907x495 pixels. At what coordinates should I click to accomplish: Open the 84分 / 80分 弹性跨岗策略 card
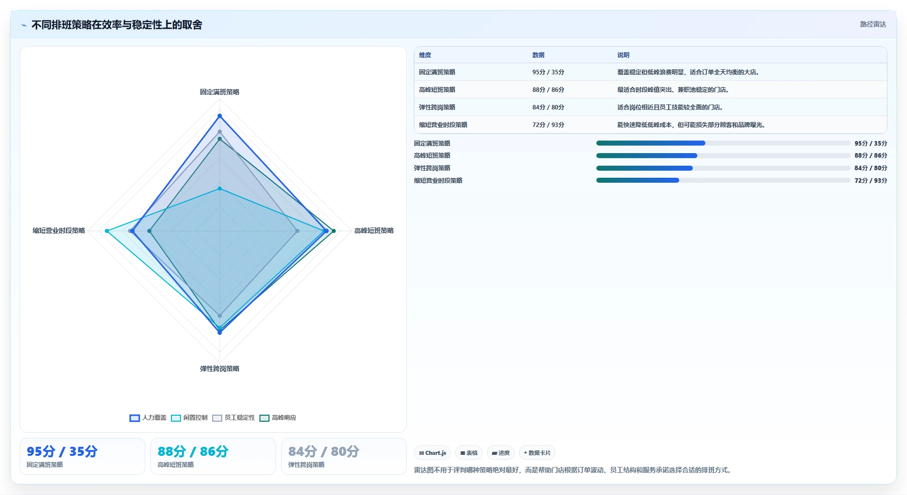coord(344,456)
